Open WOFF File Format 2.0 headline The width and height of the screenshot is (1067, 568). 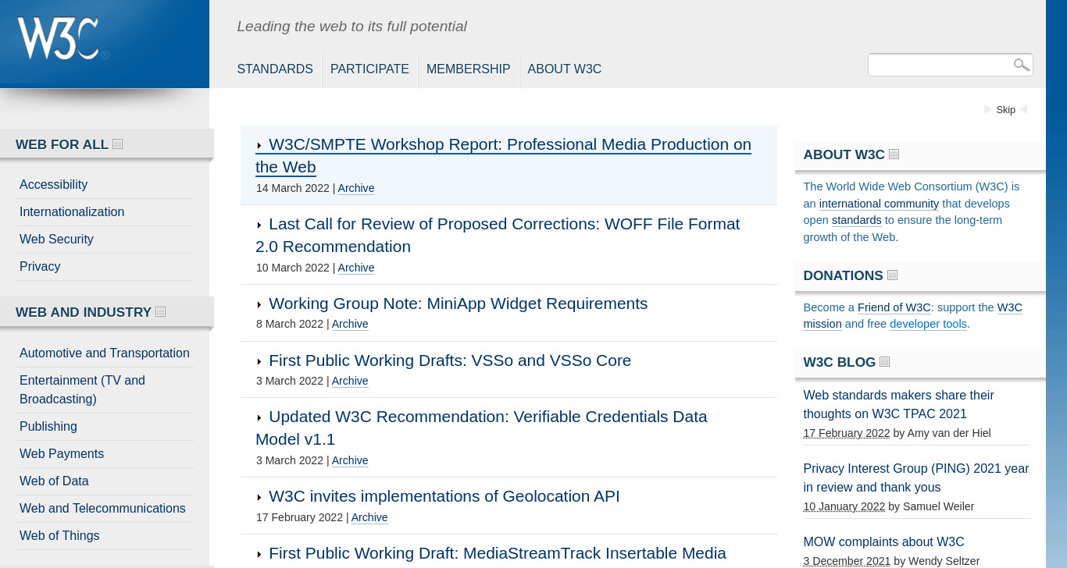click(498, 235)
